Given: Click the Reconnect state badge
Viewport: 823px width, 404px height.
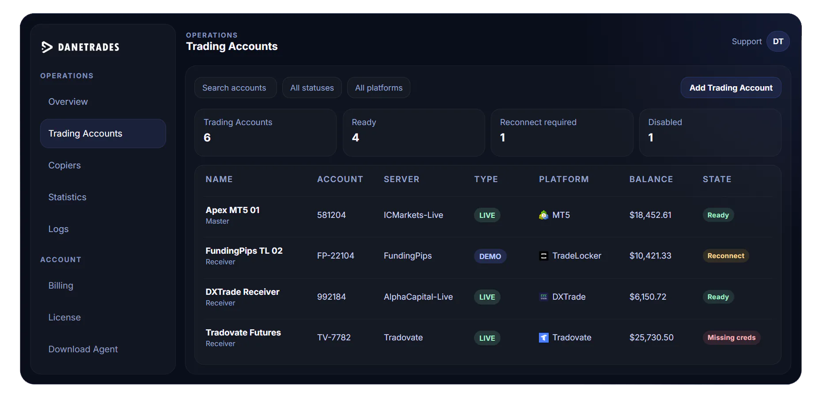Looking at the screenshot, I should 725,256.
